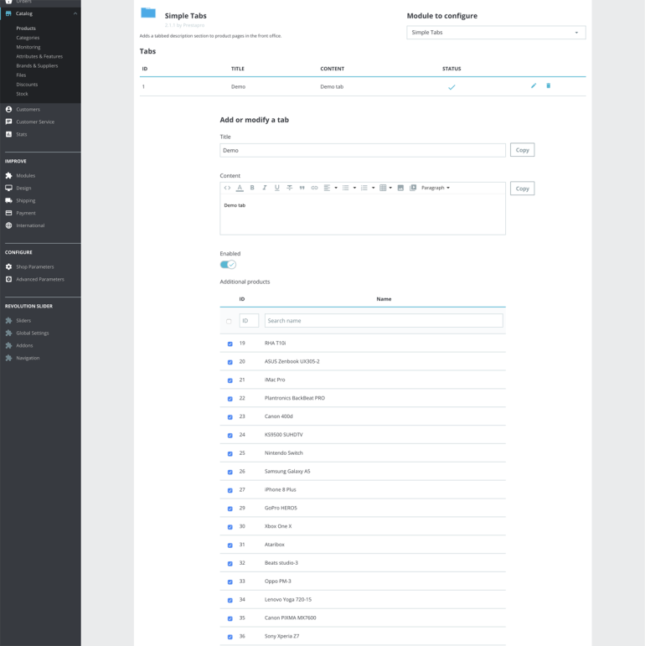
Task: Insert a table with the grid icon
Action: pyautogui.click(x=383, y=188)
